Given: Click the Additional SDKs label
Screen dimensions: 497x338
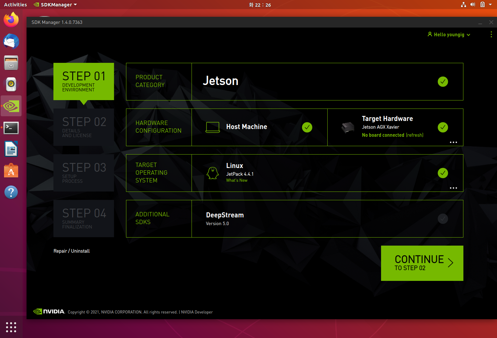Looking at the screenshot, I should [x=152, y=218].
